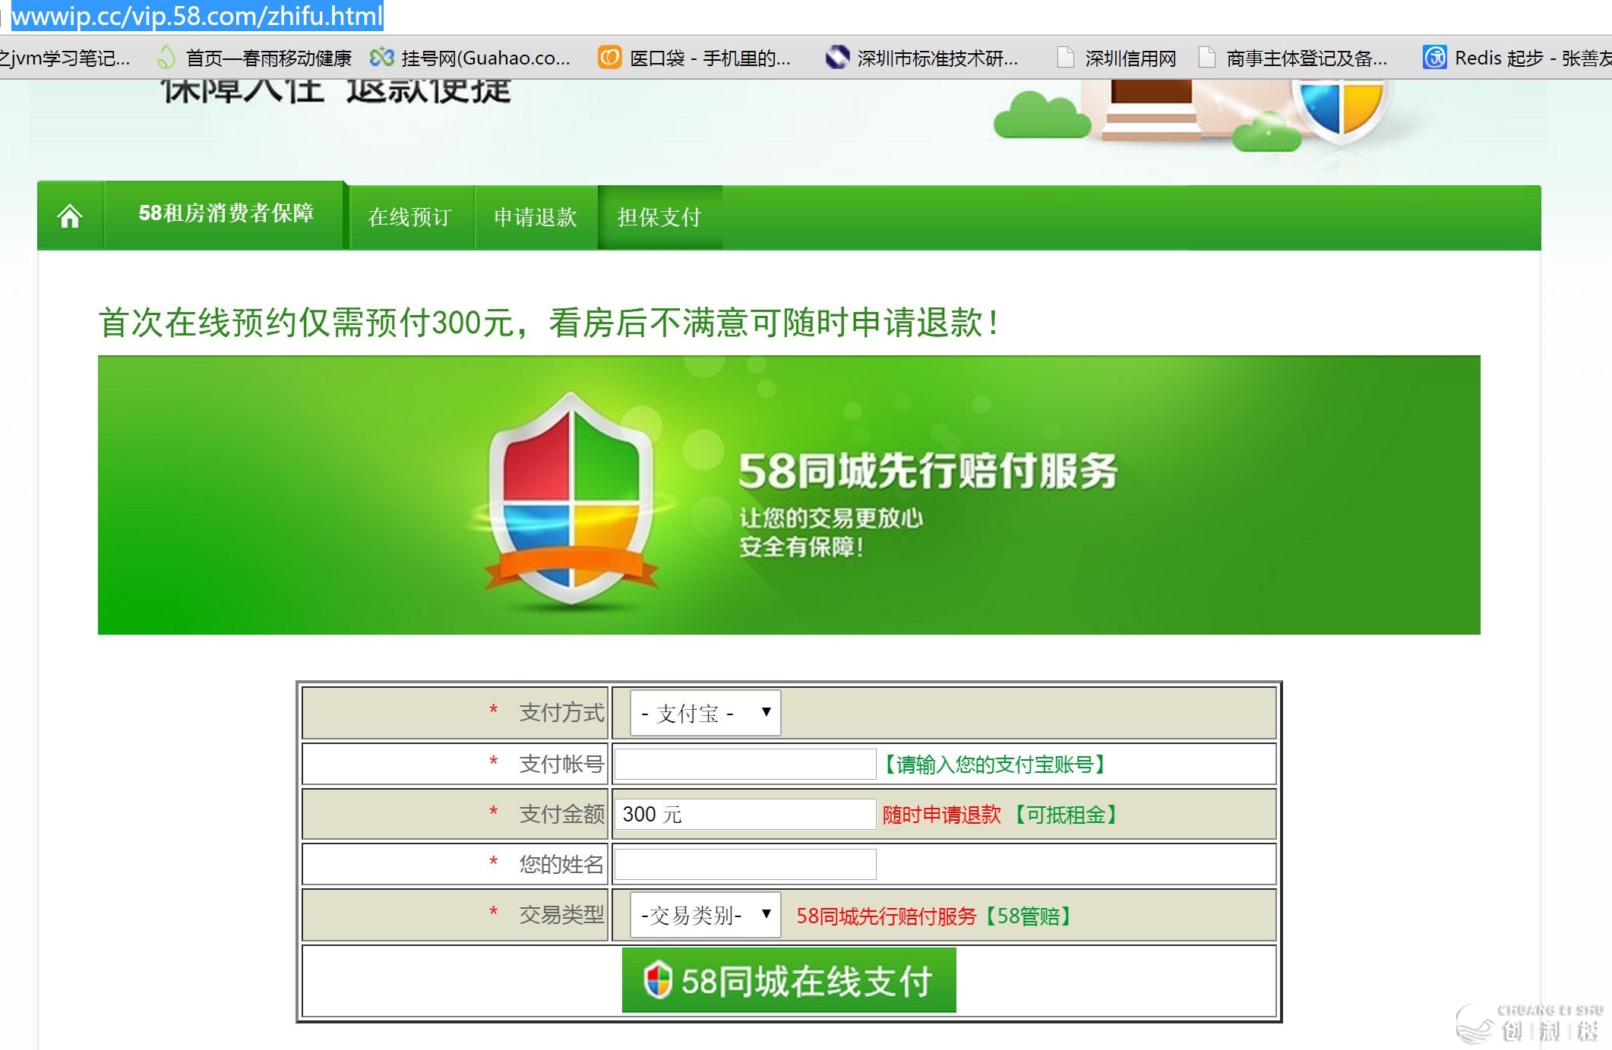This screenshot has height=1050, width=1612.
Task: Open the 58租房消费者保障 tab
Action: click(x=226, y=214)
